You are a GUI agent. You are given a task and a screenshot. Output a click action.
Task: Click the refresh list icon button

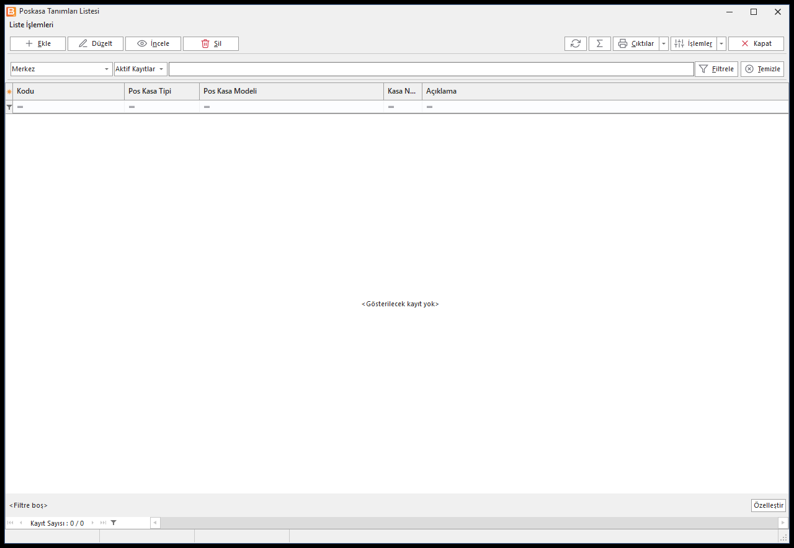tap(576, 43)
